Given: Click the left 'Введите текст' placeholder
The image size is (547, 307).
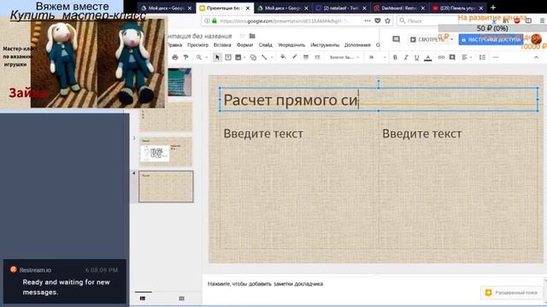Looking at the screenshot, I should click(263, 134).
